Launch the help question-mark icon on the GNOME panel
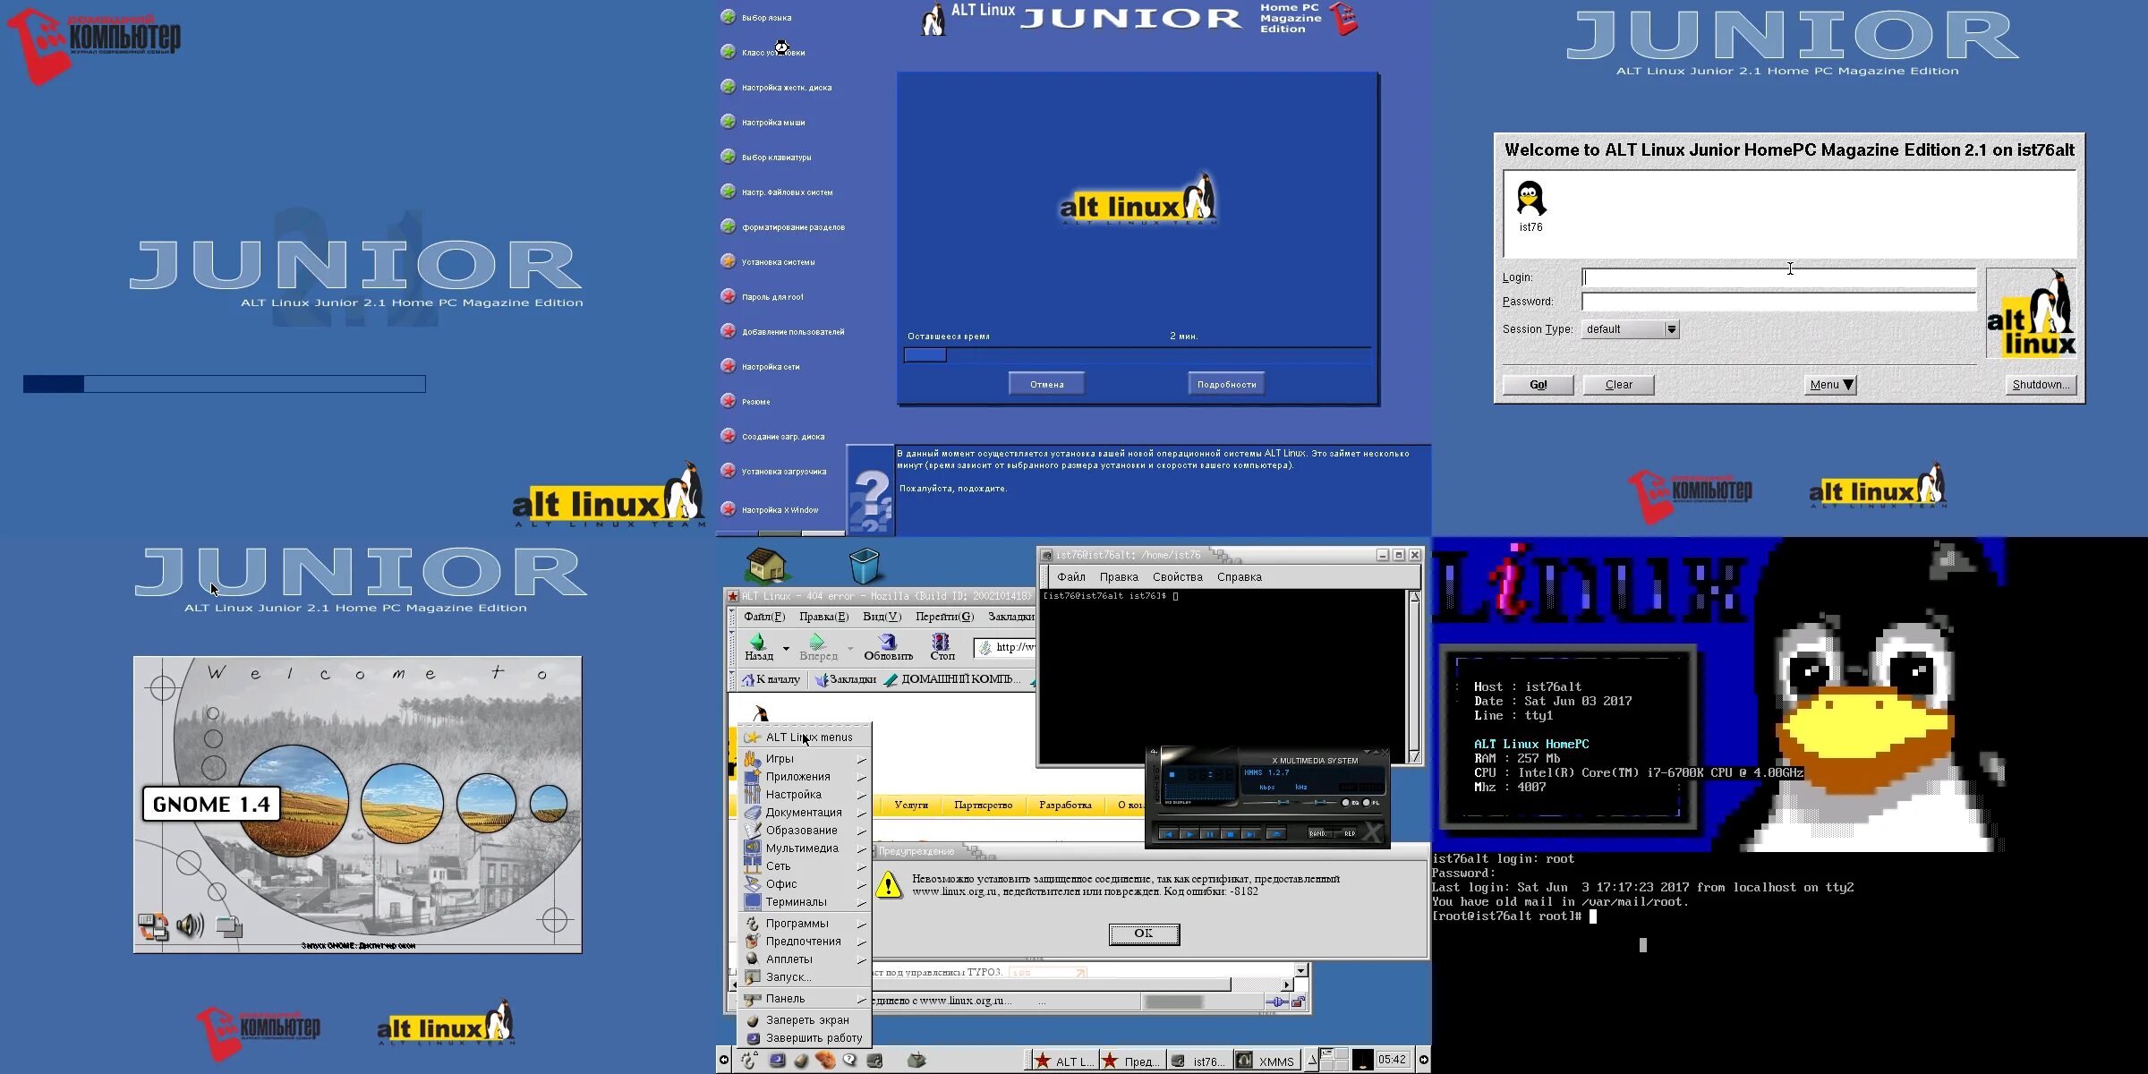 tap(848, 1060)
